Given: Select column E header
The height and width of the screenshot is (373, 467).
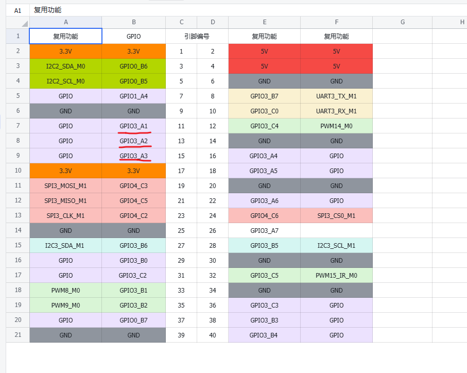Looking at the screenshot, I should coord(264,22).
